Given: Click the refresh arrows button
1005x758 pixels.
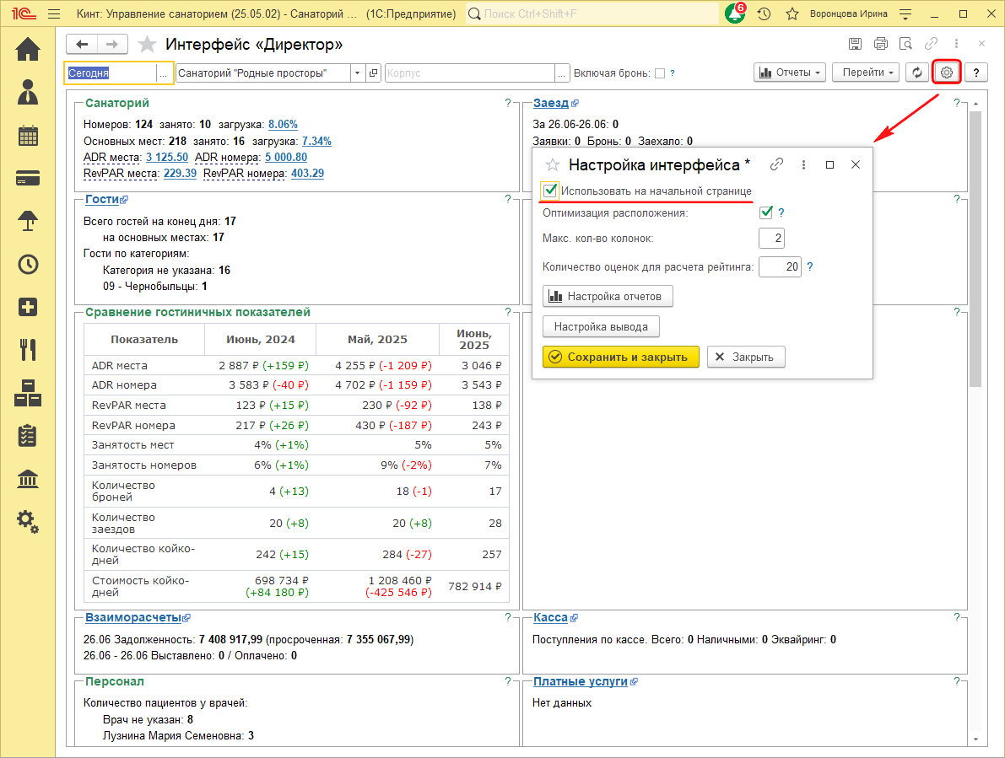Looking at the screenshot, I should tap(917, 73).
